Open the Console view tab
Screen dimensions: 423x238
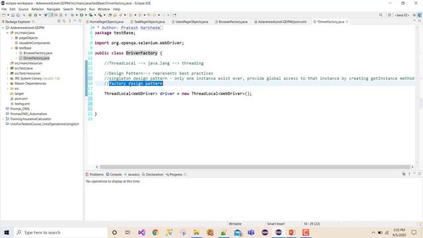click(114, 175)
